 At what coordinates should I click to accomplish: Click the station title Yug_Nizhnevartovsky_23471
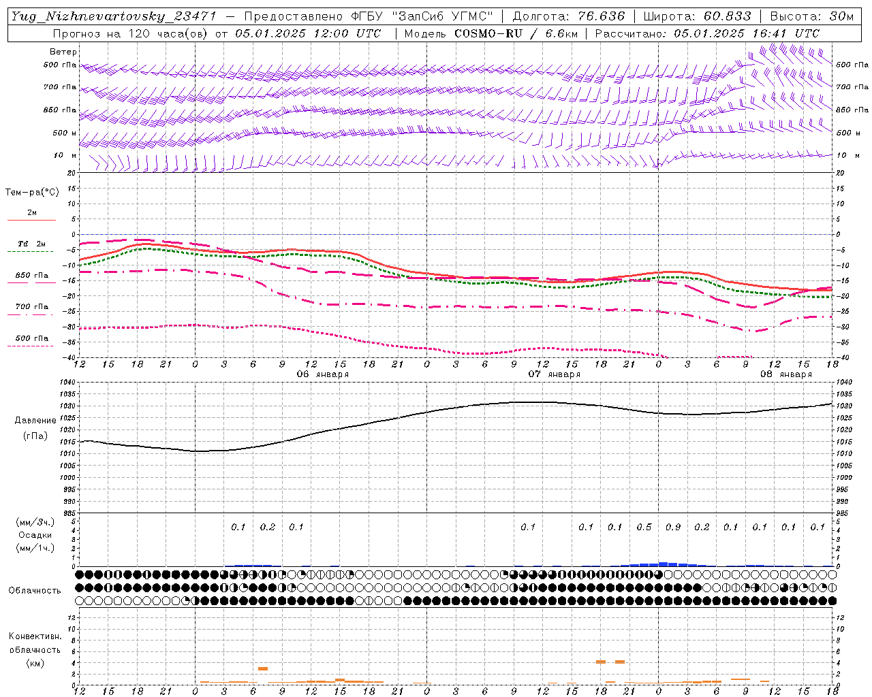coord(113,16)
